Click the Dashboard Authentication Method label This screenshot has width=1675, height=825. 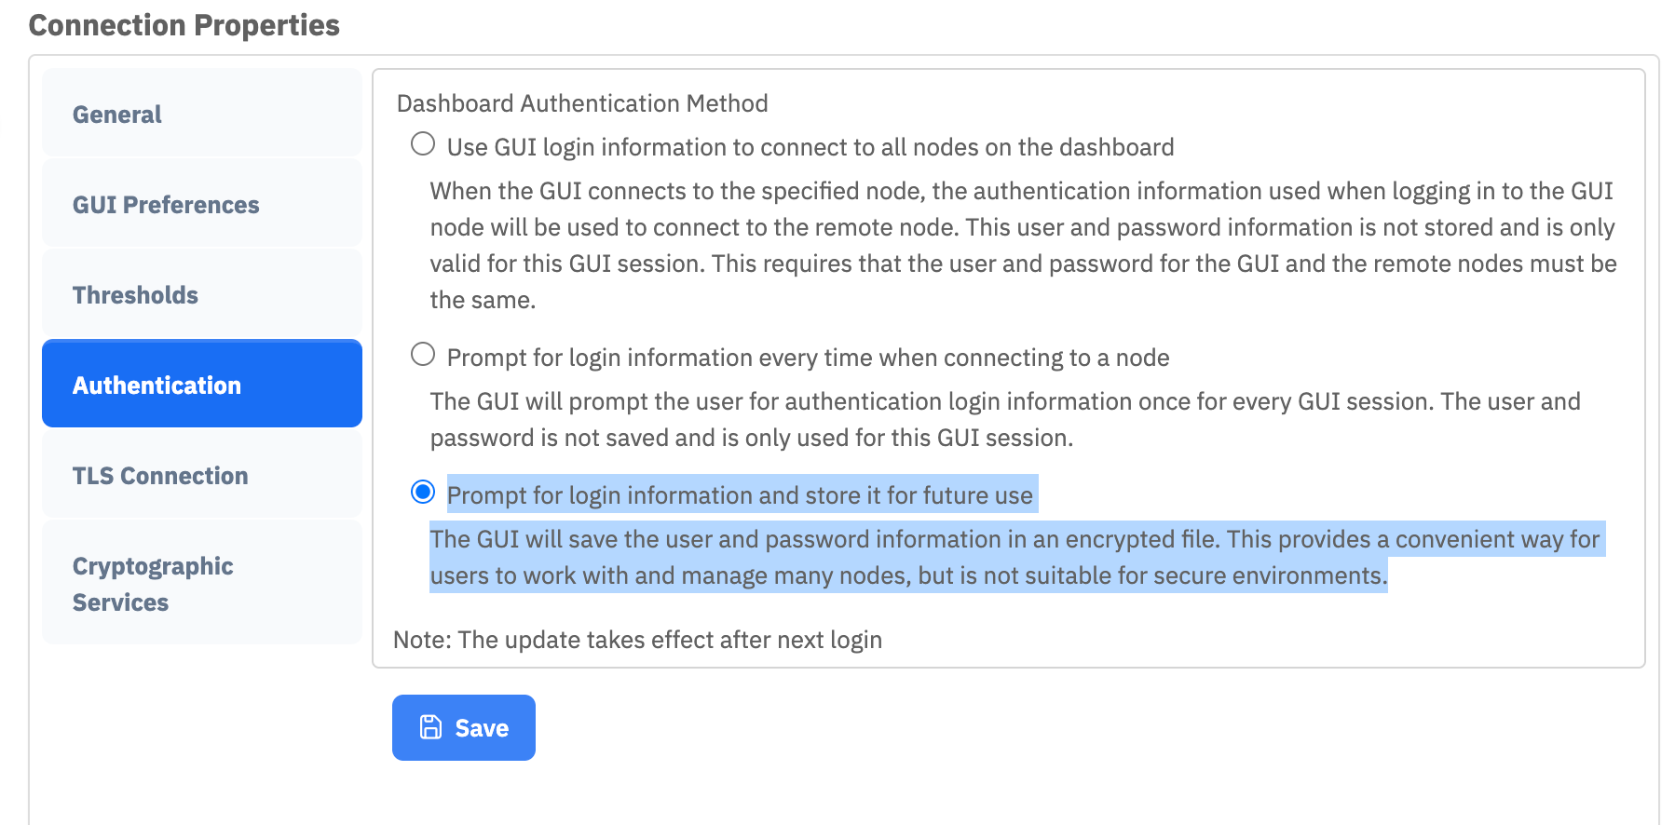(x=582, y=103)
